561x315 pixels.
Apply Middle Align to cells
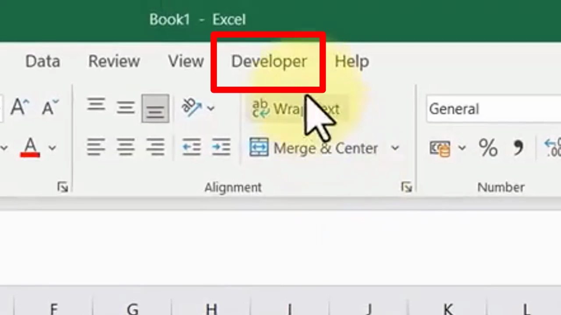(125, 108)
